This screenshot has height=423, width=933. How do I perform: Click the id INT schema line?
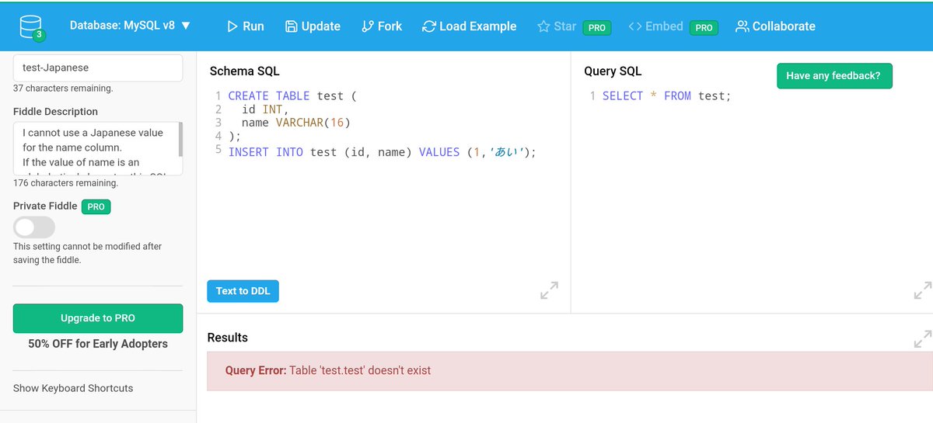coord(265,109)
